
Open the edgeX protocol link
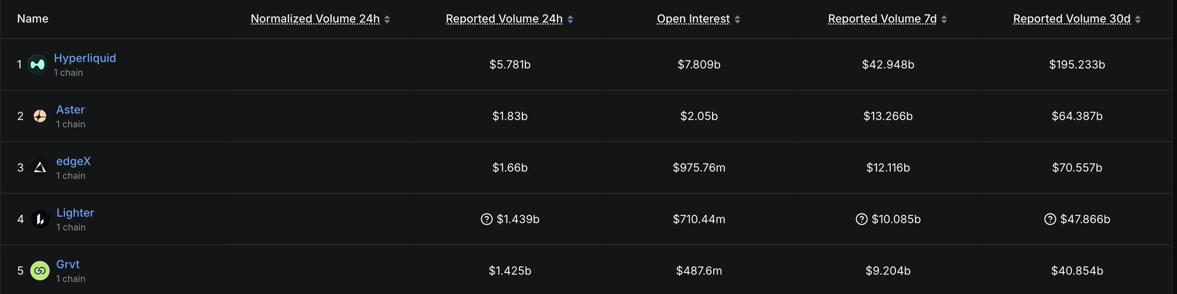coord(73,161)
